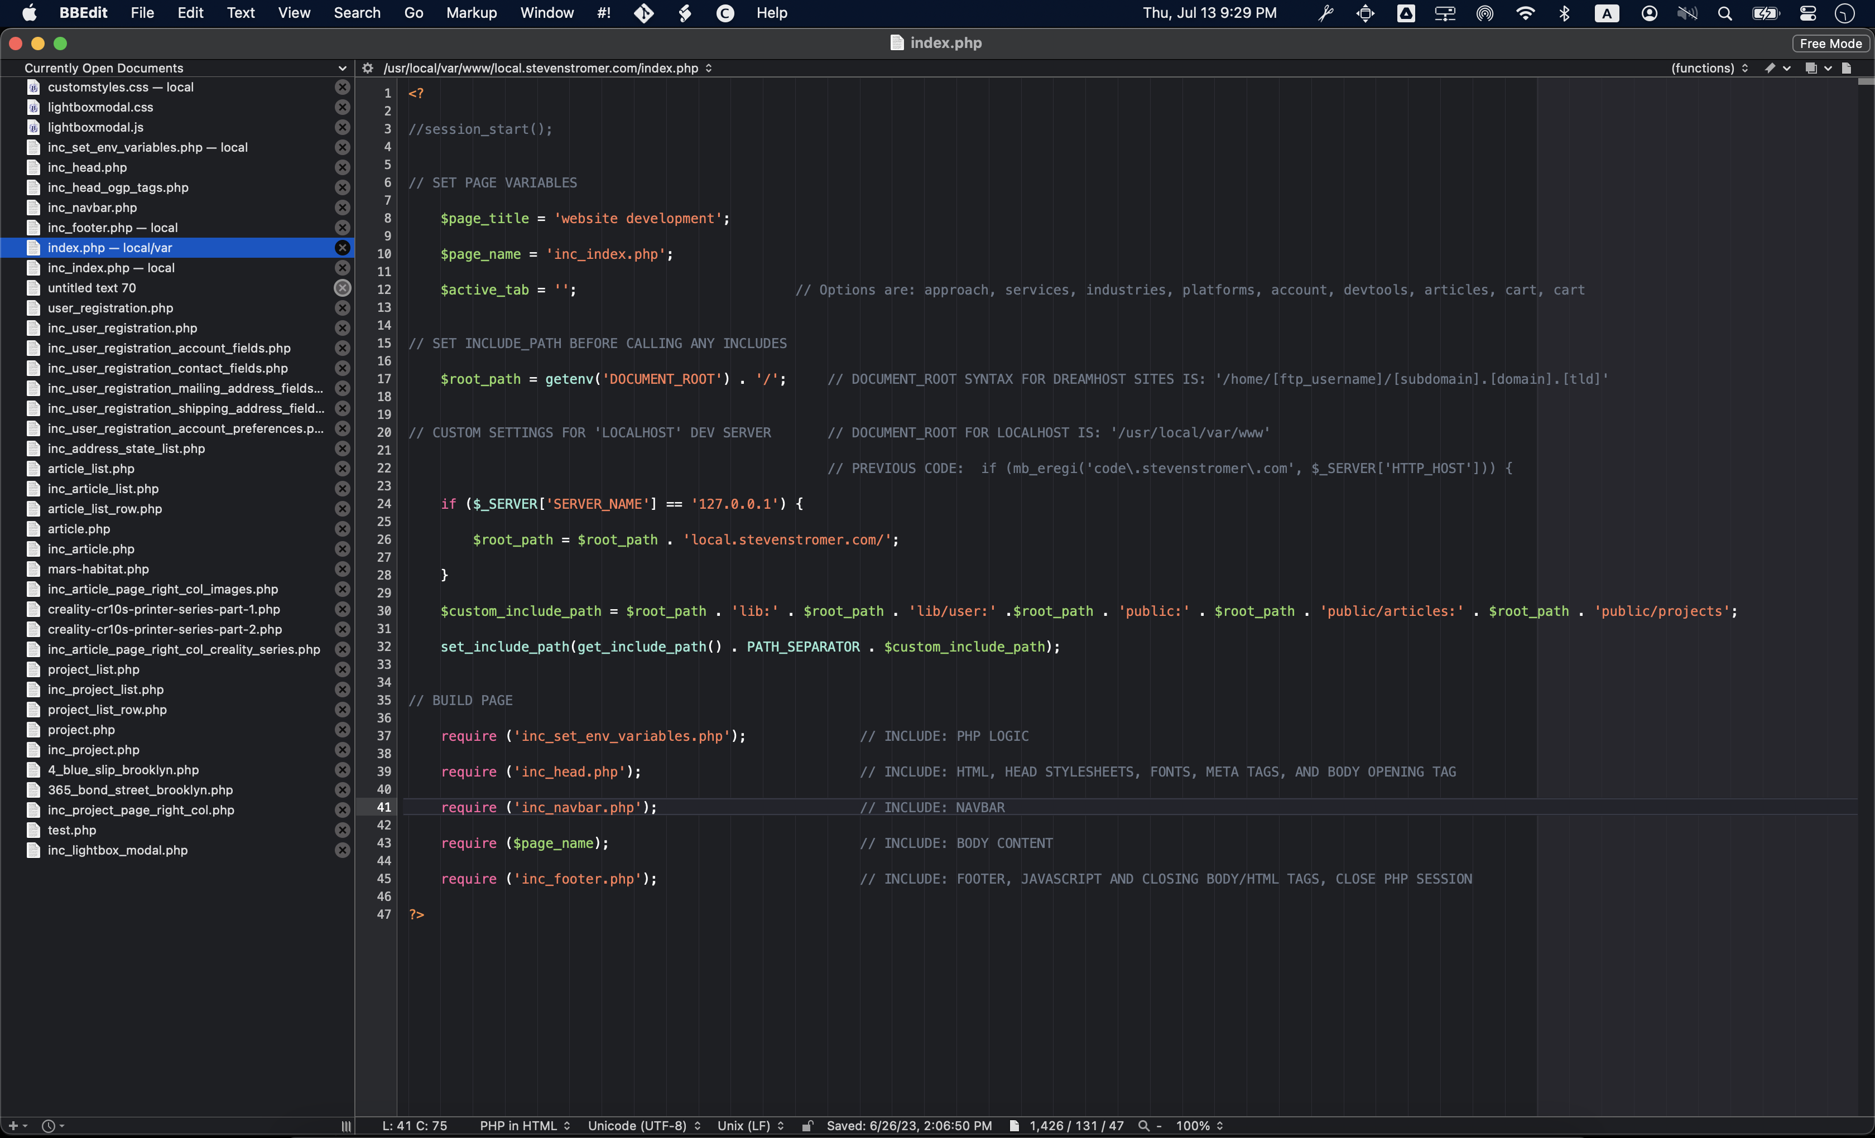Close inc_navbar.php in the sidebar
Screen dimensions: 1875x1138
pos(343,208)
